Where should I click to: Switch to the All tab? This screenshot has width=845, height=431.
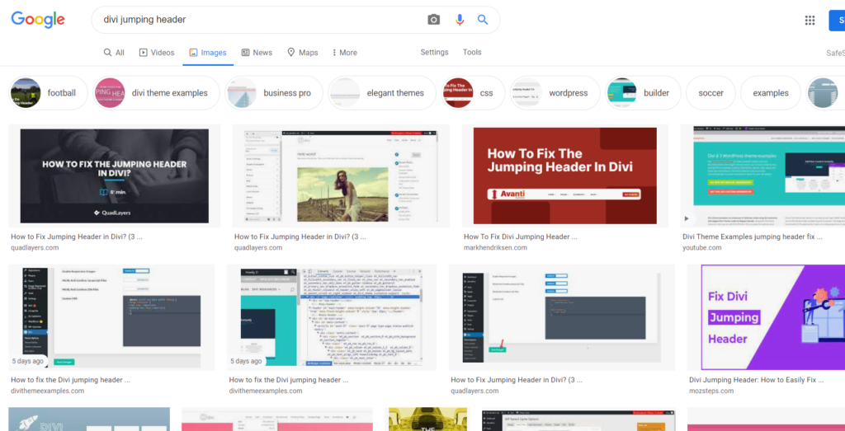coord(114,53)
